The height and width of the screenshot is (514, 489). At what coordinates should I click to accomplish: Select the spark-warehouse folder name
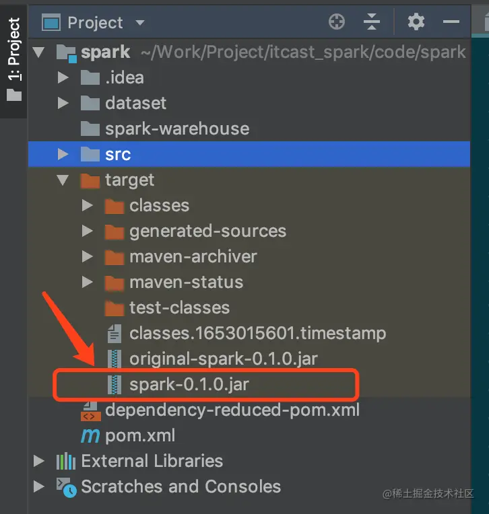177,128
